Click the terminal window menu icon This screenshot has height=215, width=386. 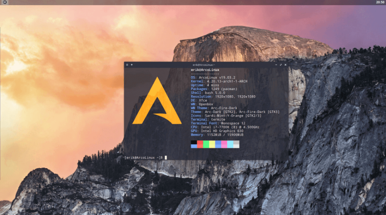tap(127, 64)
